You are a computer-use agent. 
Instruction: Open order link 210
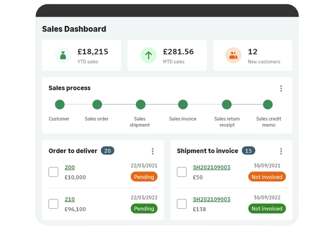tap(70, 199)
